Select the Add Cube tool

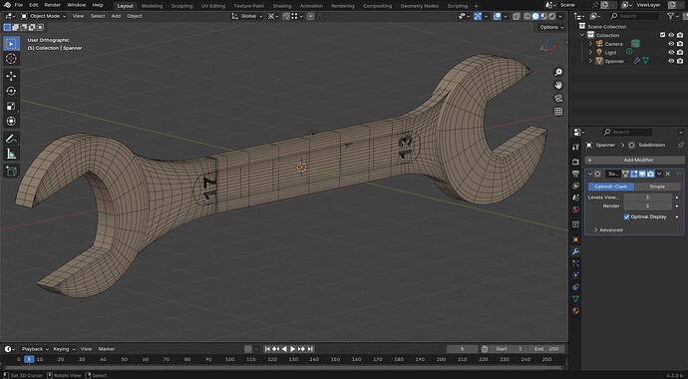pyautogui.click(x=11, y=172)
